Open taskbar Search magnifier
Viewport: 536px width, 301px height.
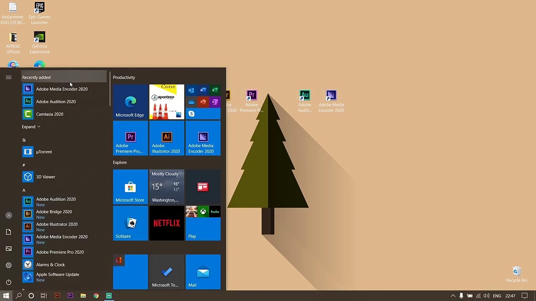point(19,296)
